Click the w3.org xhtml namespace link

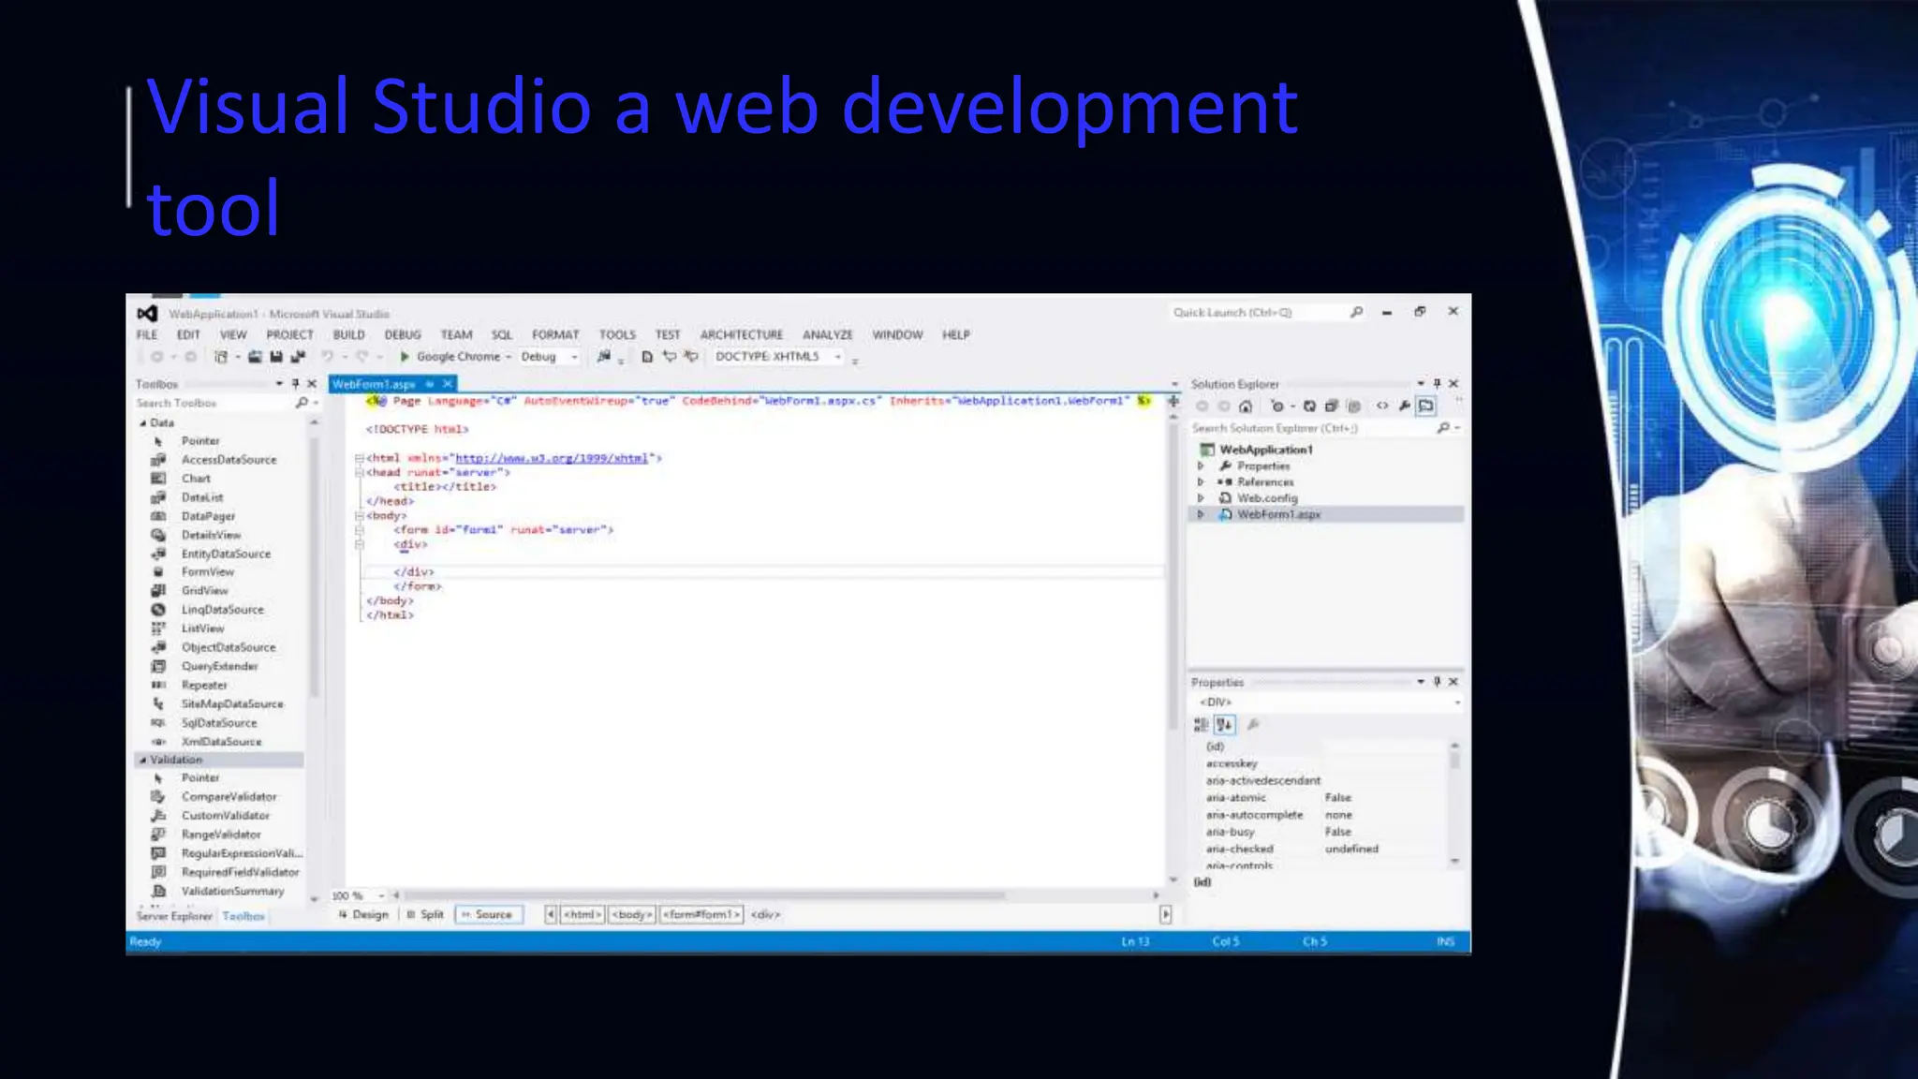coord(552,459)
